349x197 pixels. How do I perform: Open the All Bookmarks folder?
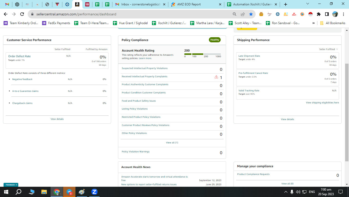333,23
